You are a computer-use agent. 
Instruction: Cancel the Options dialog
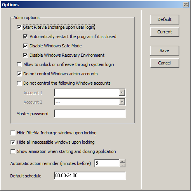(x=165, y=63)
